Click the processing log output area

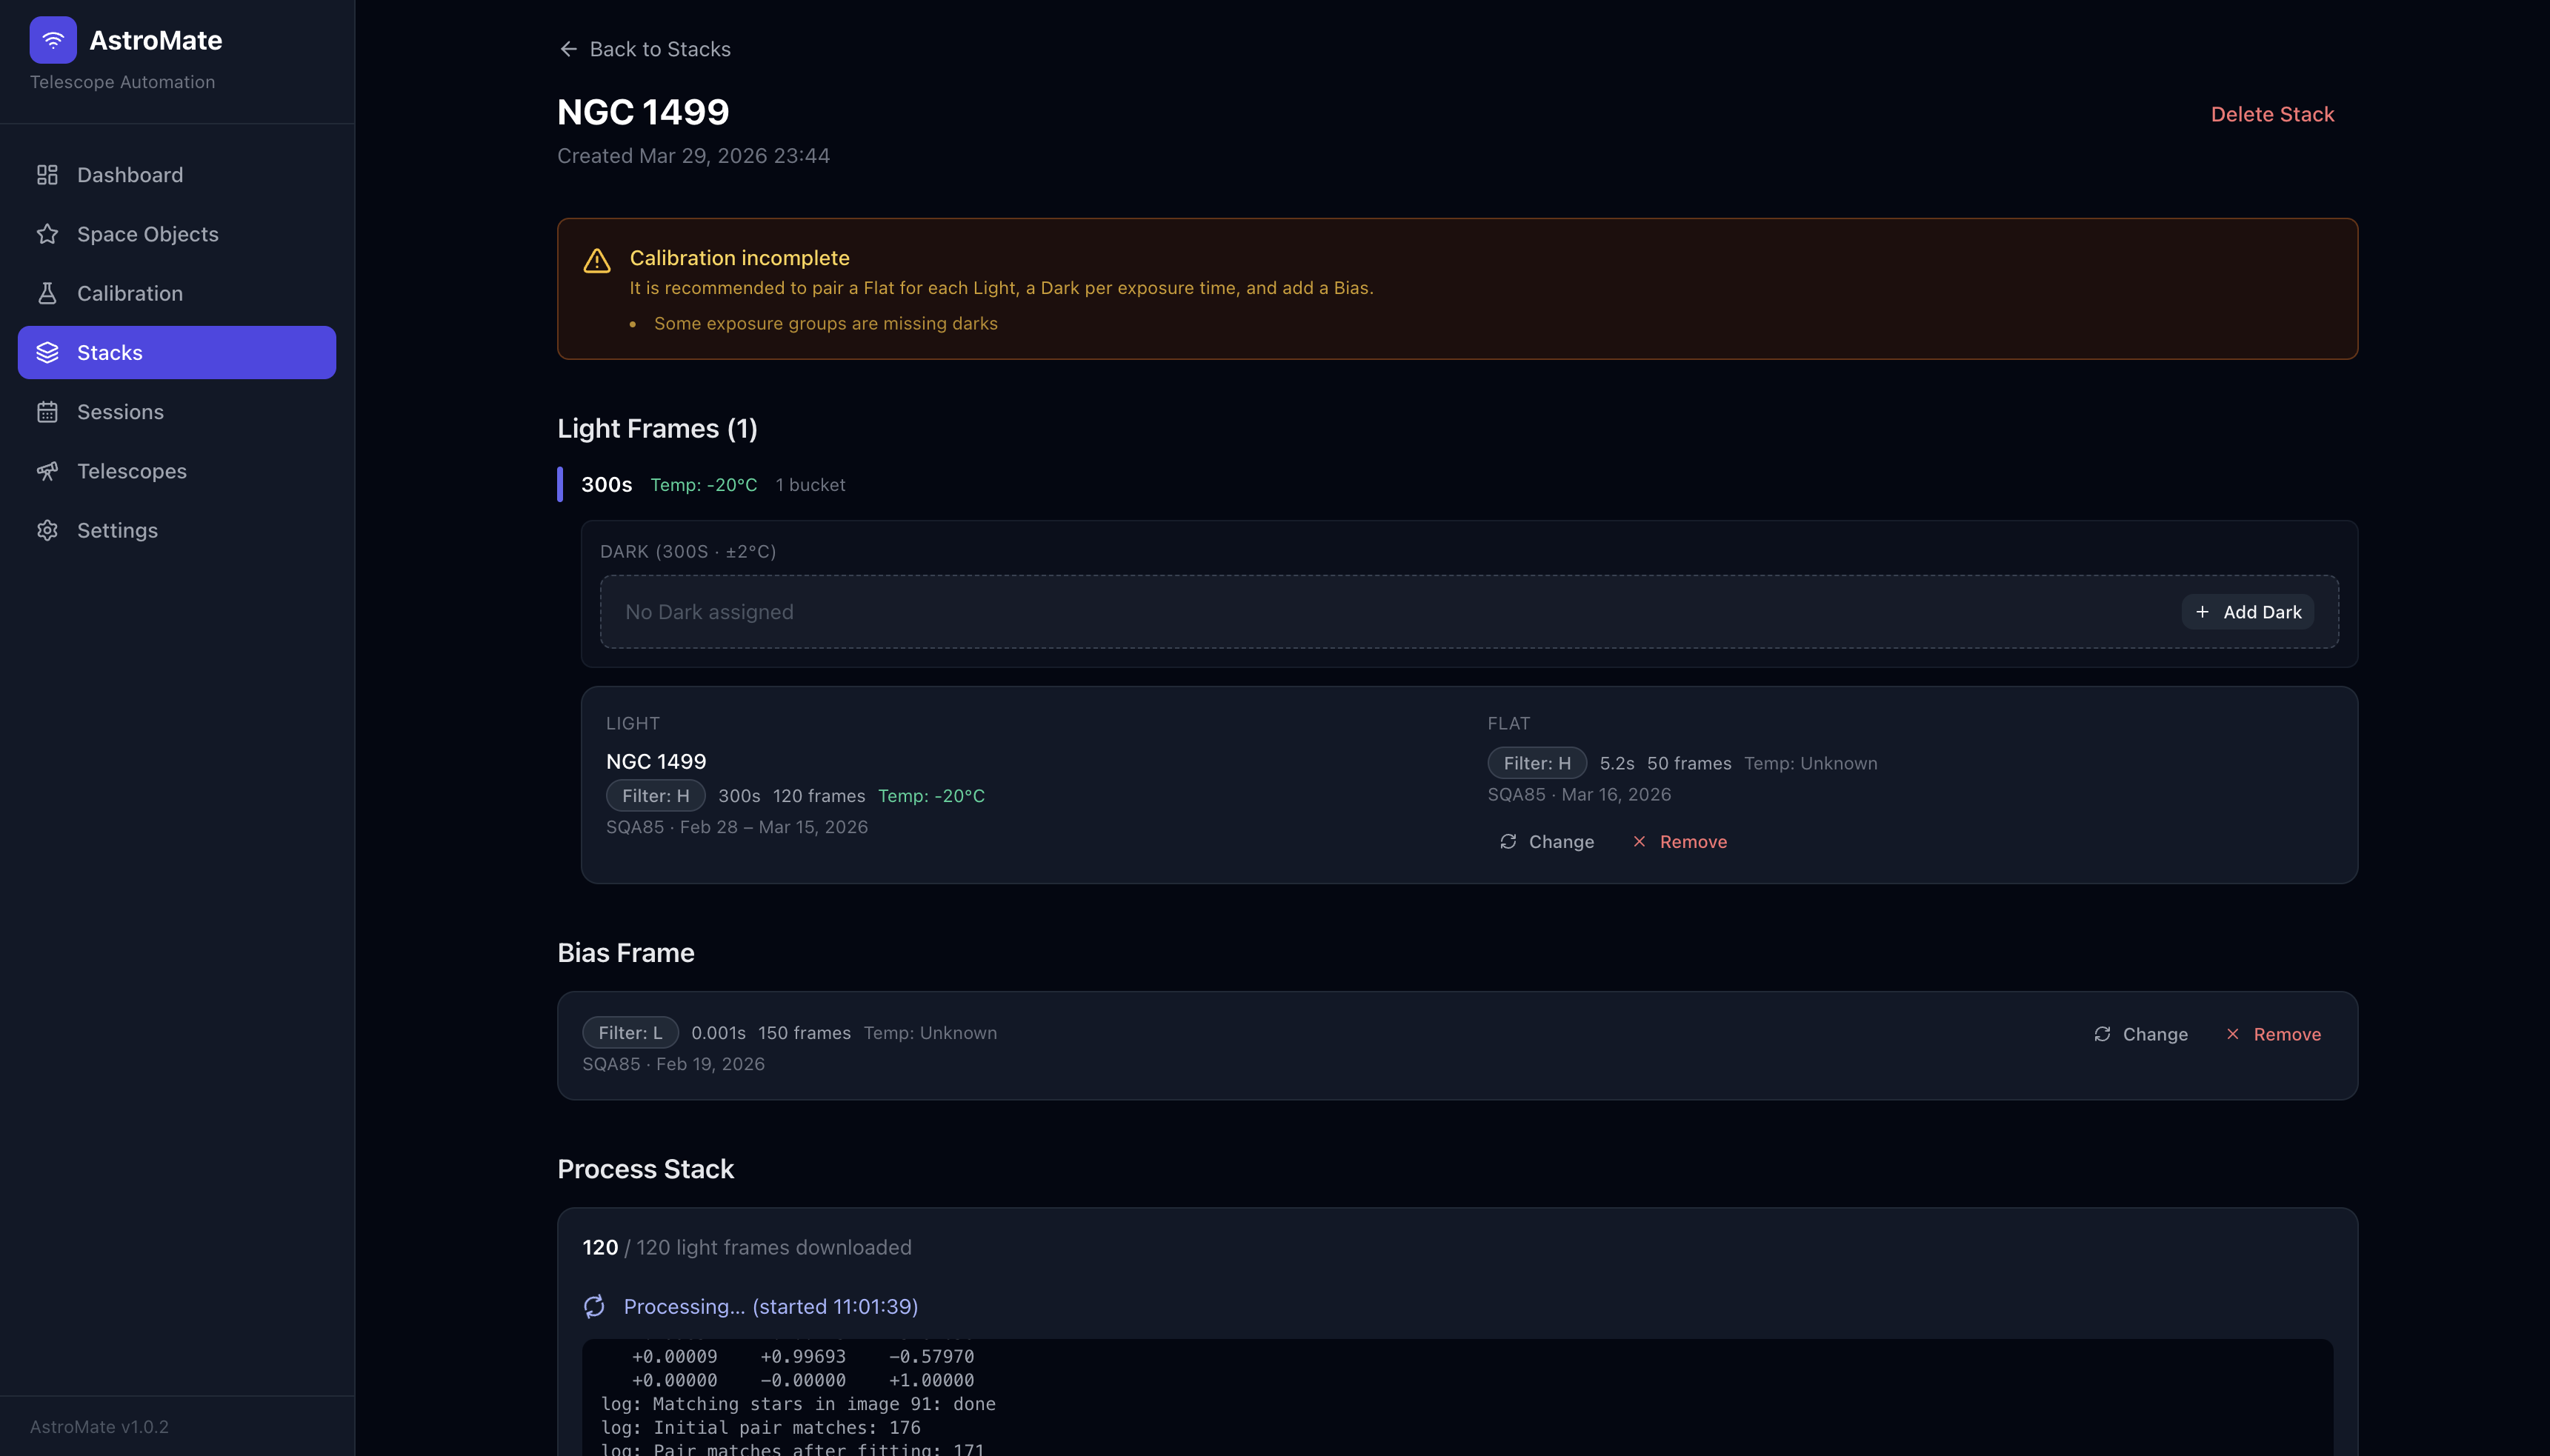1457,1400
